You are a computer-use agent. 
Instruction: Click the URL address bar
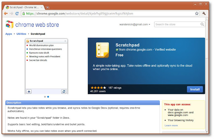coord(110,13)
